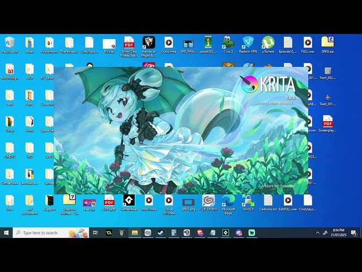The height and width of the screenshot is (272, 362).
Task: Select the Croc 2 game shortcut
Action: coord(228,45)
